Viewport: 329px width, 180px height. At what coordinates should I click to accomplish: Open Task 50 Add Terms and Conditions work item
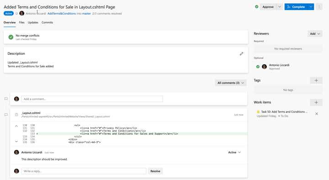pyautogui.click(x=284, y=112)
